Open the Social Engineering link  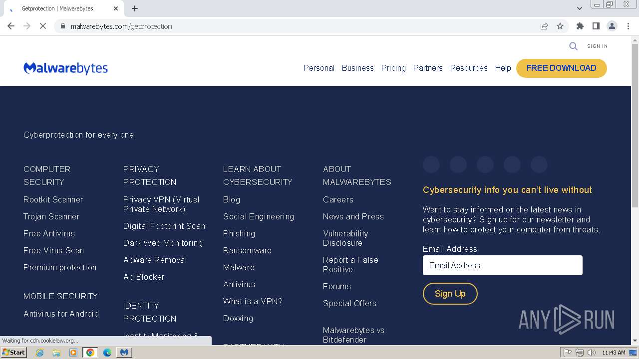[x=259, y=216]
